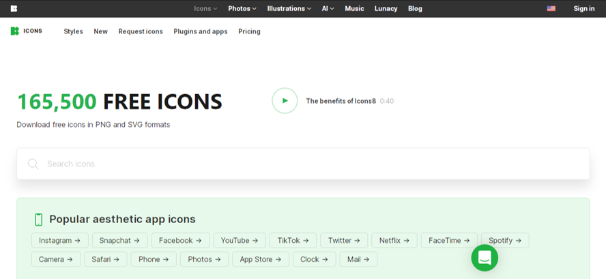The image size is (606, 279).
Task: Open the New icons section
Action: (100, 31)
